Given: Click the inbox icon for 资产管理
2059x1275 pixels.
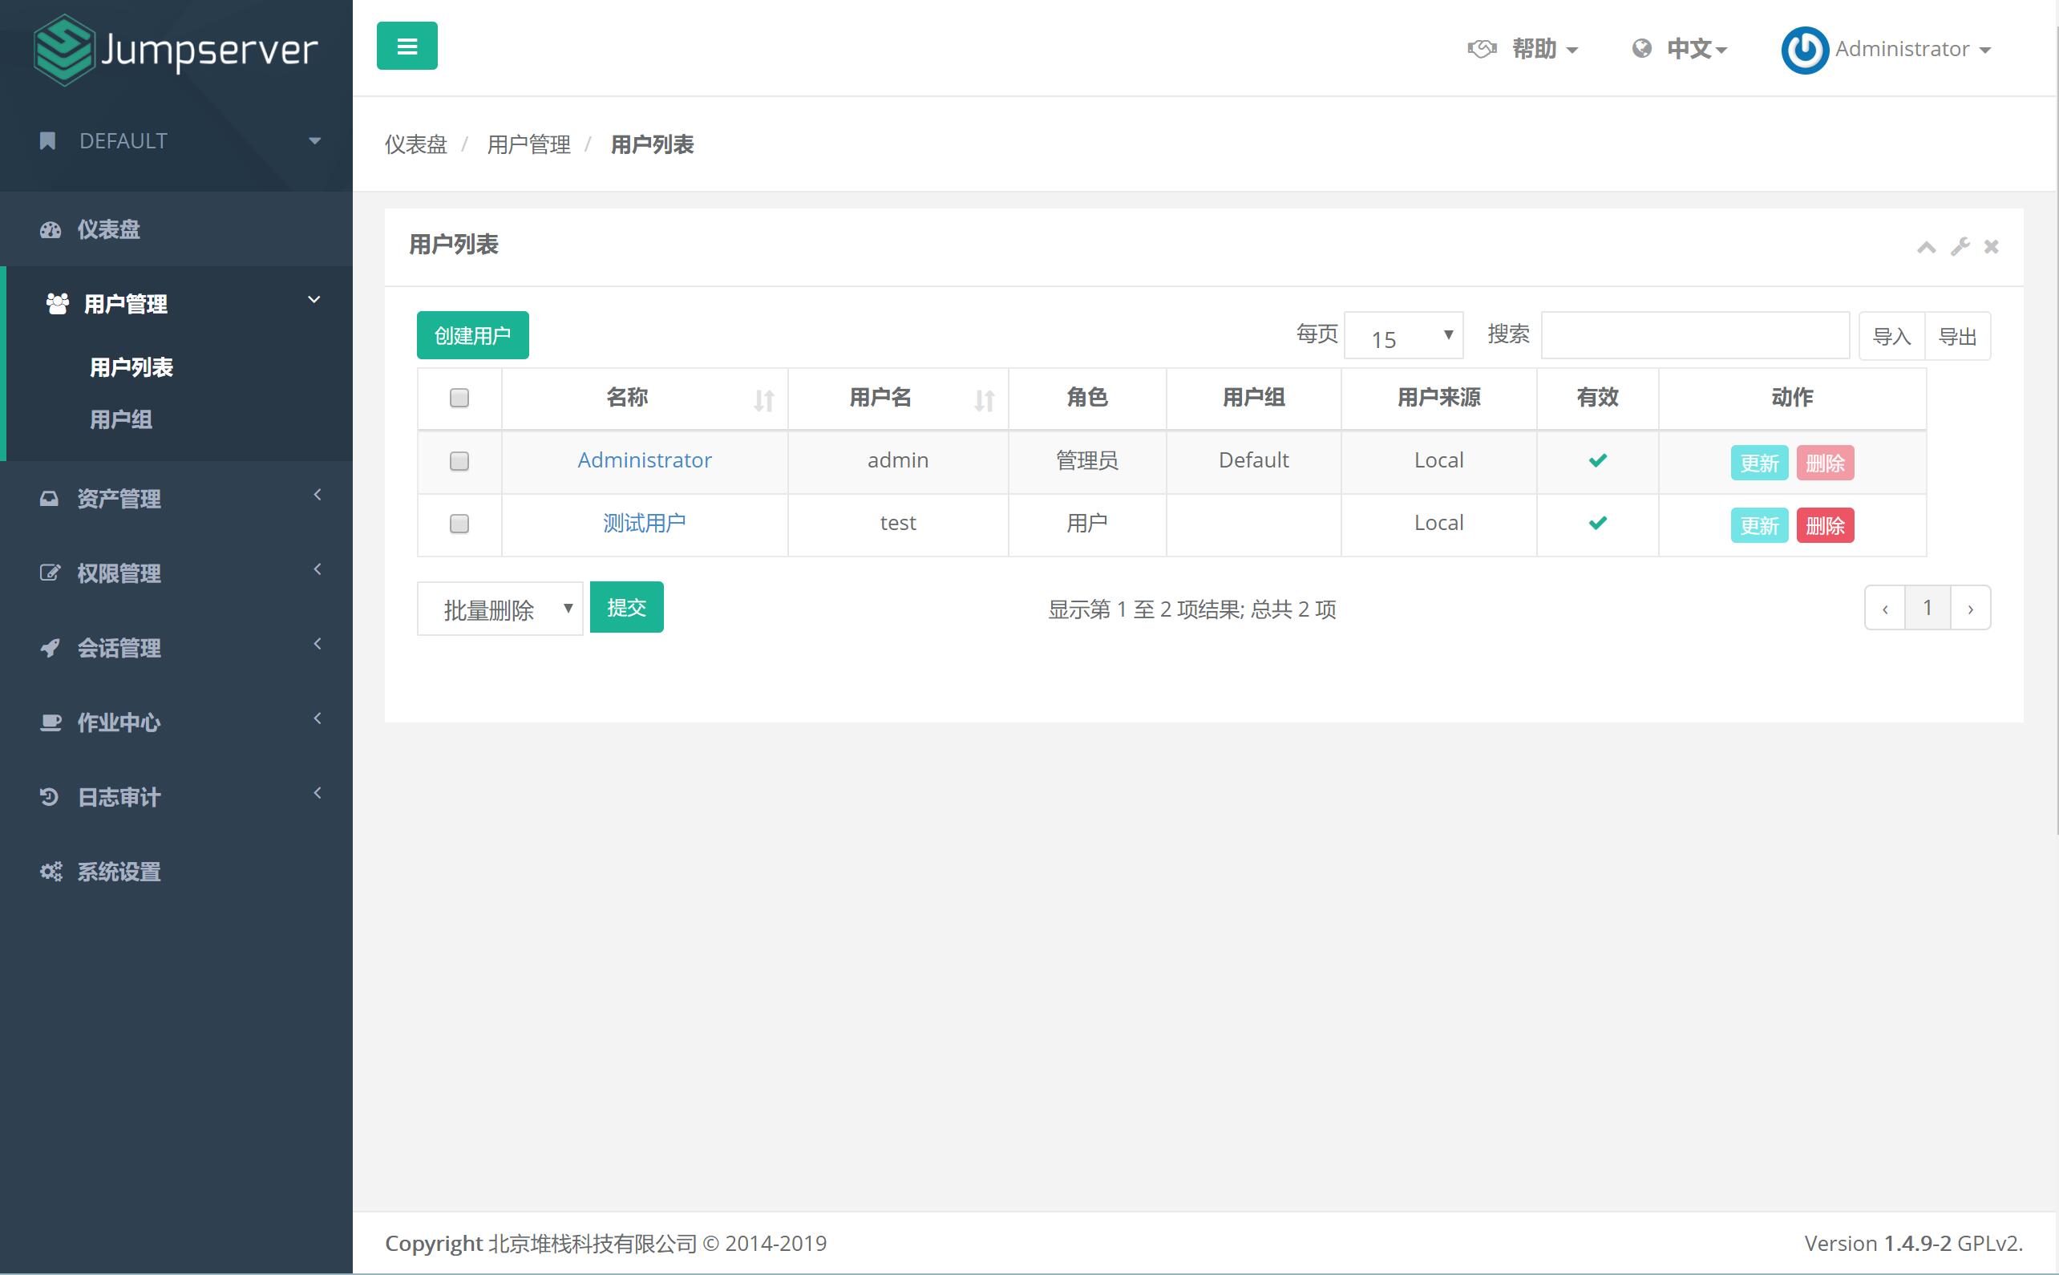Looking at the screenshot, I should 49,498.
